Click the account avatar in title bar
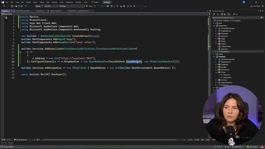 pos(244,2)
